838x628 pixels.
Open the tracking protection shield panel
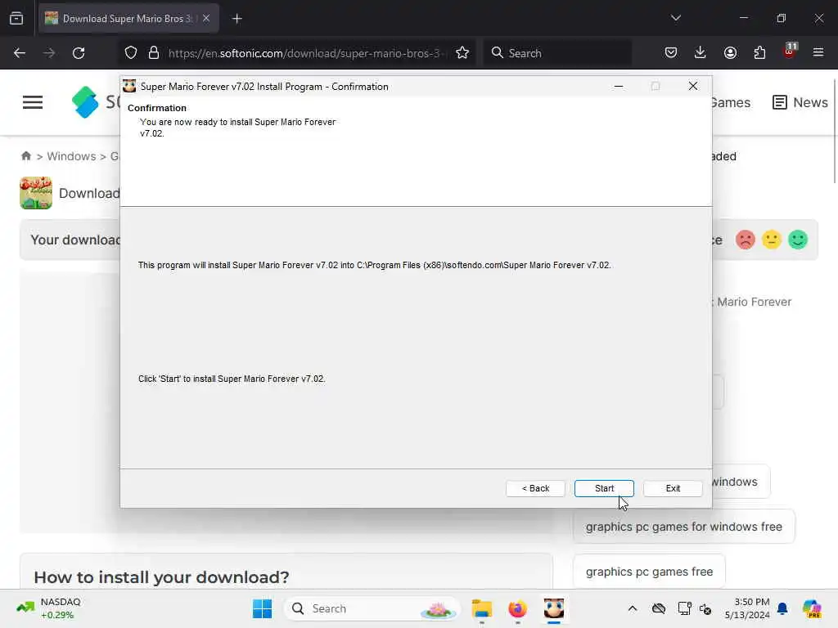coord(131,53)
